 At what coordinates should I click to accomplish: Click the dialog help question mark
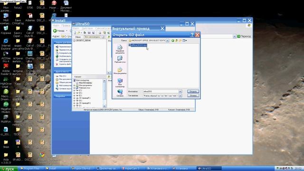click(x=192, y=35)
